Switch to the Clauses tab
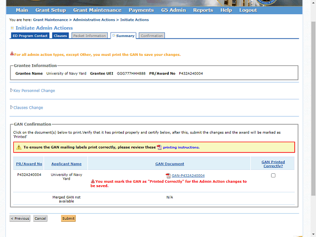Screen dimensions: 316x237 coord(60,36)
